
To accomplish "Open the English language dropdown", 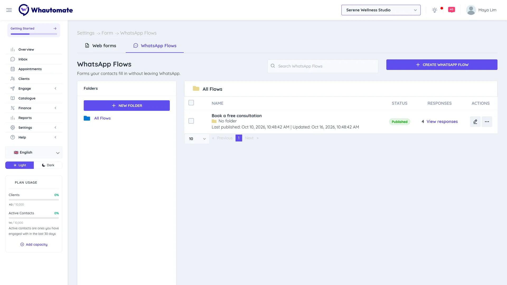I will (34, 153).
